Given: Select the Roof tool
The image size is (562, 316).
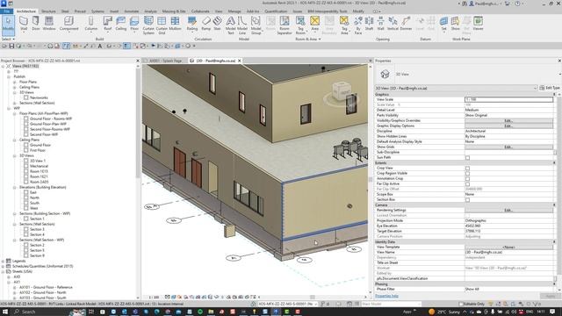Looking at the screenshot, I should 107,24.
